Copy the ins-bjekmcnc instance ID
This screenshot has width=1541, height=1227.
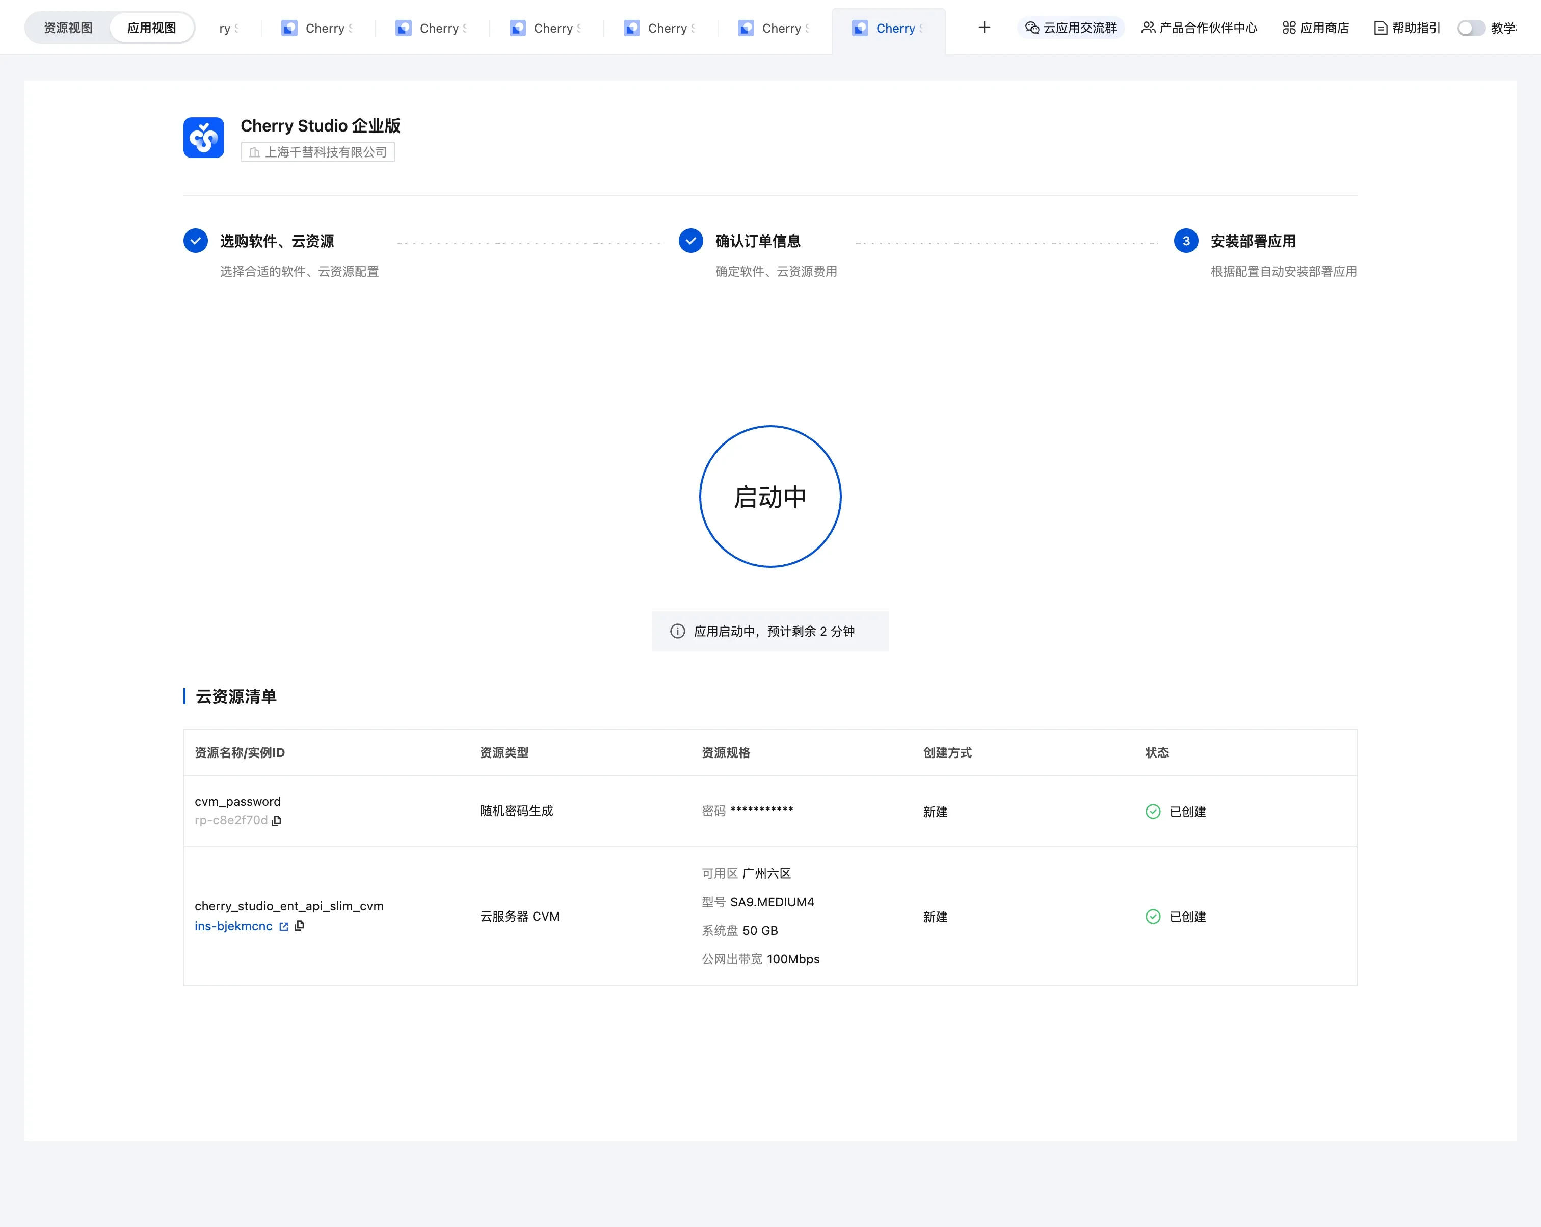[x=300, y=926]
